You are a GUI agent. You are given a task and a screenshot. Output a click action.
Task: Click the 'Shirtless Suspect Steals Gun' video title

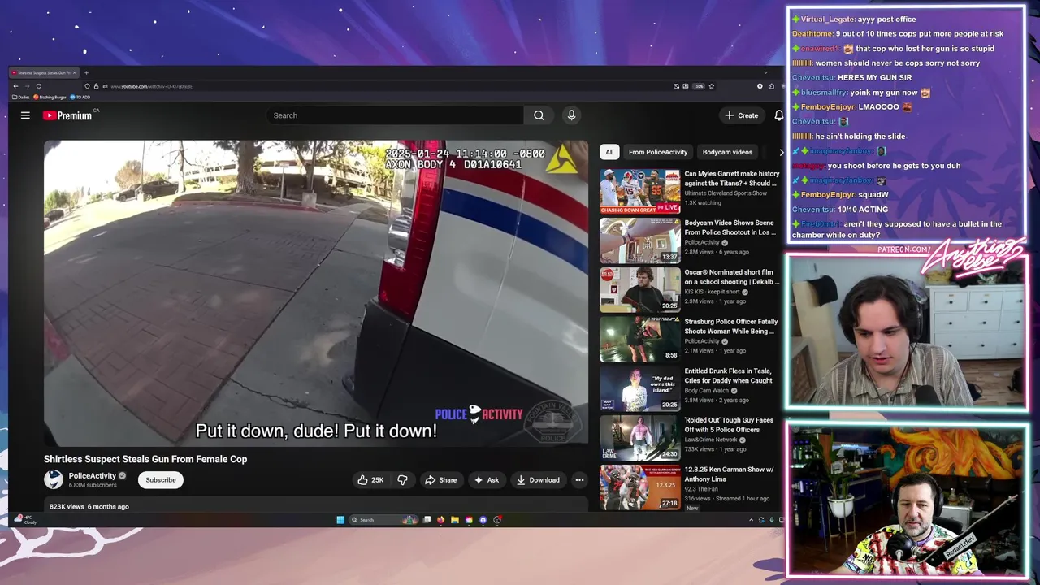click(x=145, y=459)
